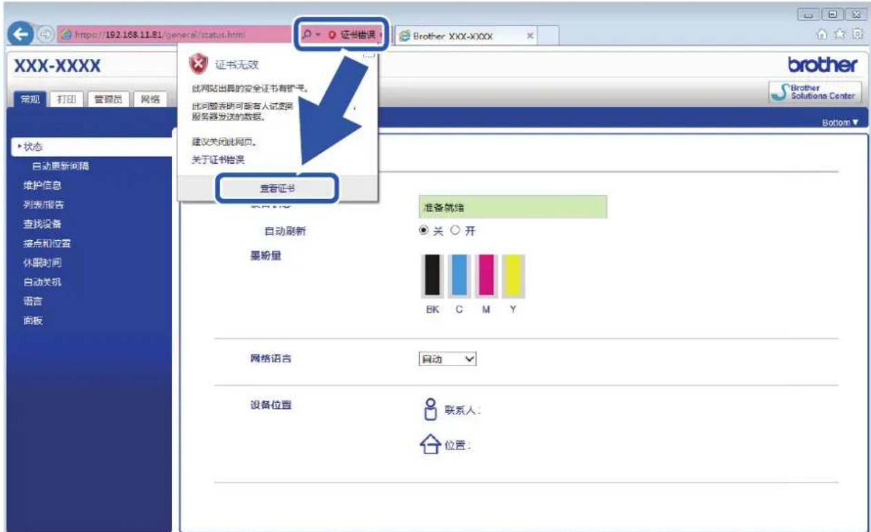Close the Brother XXX-XXXX browser tab
Image resolution: width=871 pixels, height=532 pixels.
point(532,35)
